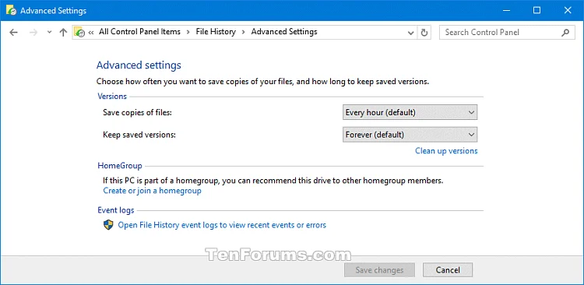584x285 pixels.
Task: Minimize the Advanced Settings window
Action: coord(507,10)
